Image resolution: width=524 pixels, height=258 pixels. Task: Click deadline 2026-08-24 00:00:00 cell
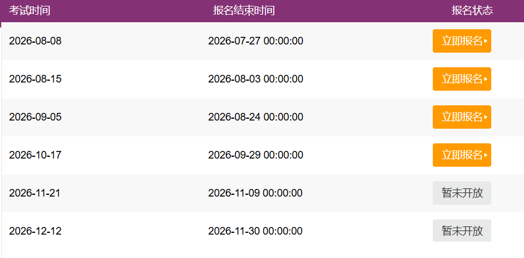256,118
